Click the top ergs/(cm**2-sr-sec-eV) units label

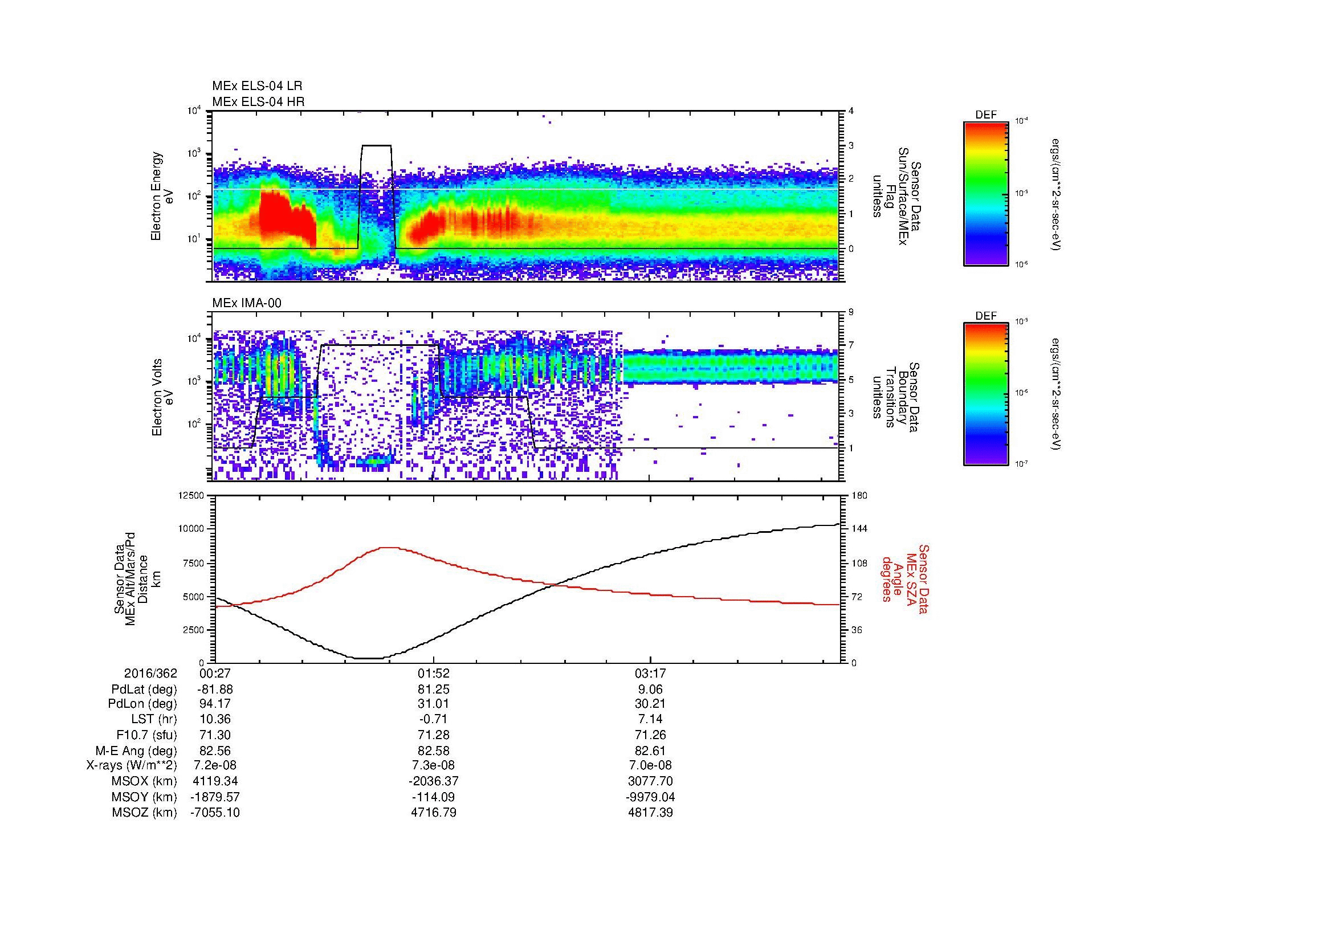1057,195
